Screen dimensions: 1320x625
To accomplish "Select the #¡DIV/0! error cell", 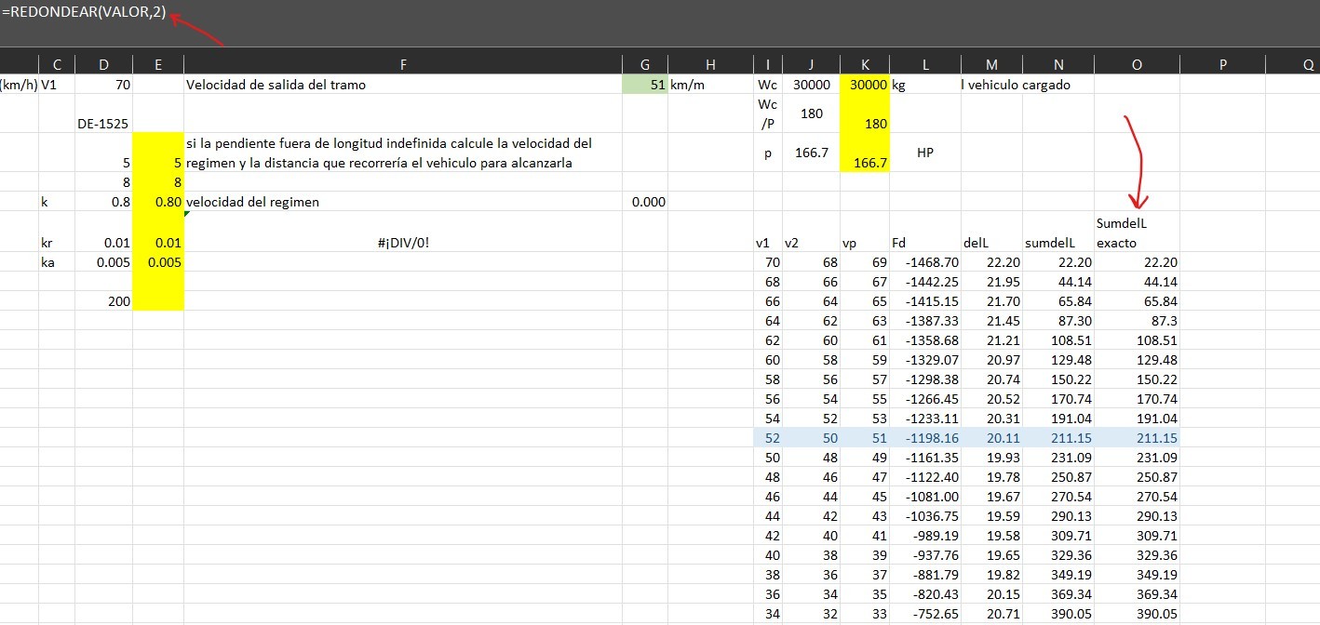I will 403,233.
